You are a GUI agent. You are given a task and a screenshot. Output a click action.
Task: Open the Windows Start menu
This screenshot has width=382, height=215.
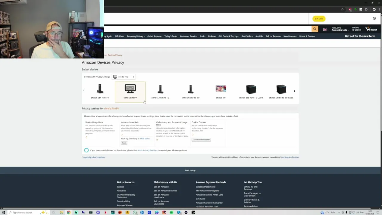tap(4, 213)
